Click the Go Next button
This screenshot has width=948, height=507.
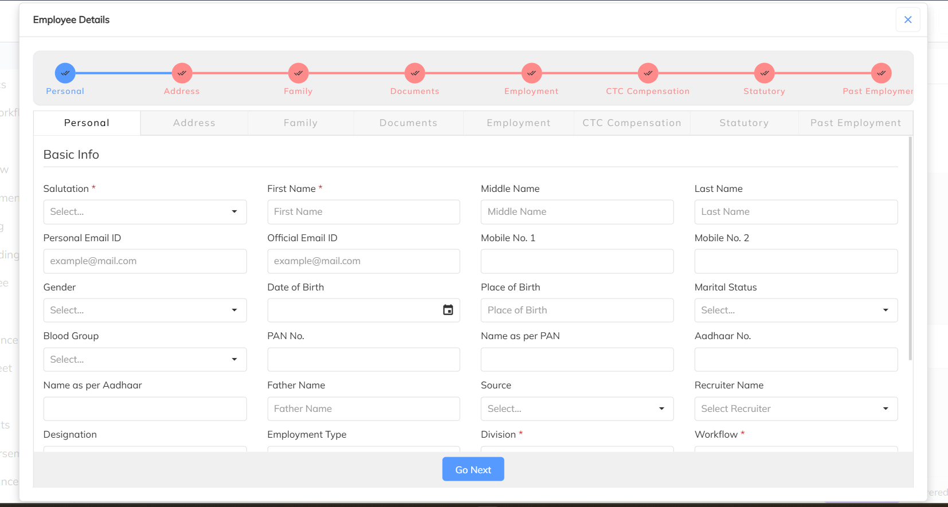473,469
